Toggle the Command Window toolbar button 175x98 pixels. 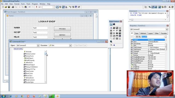(x=57, y=7)
